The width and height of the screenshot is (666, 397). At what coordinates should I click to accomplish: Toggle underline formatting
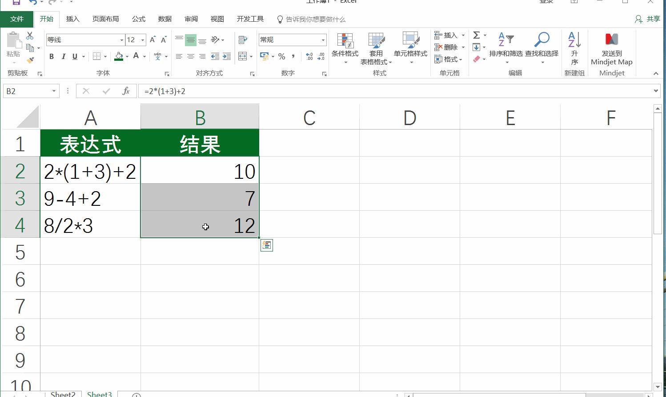click(74, 56)
